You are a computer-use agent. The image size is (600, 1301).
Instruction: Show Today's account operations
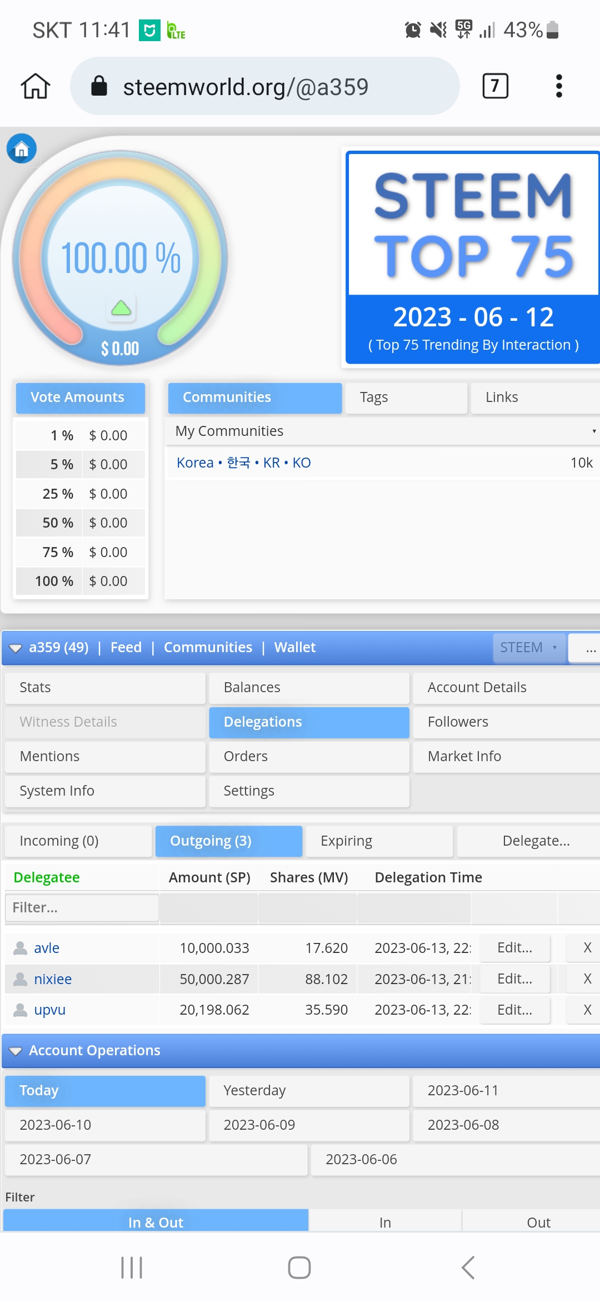click(x=105, y=1091)
